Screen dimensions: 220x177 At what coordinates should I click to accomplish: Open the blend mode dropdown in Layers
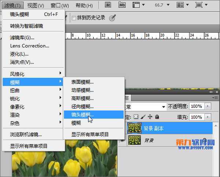(x=146, y=106)
